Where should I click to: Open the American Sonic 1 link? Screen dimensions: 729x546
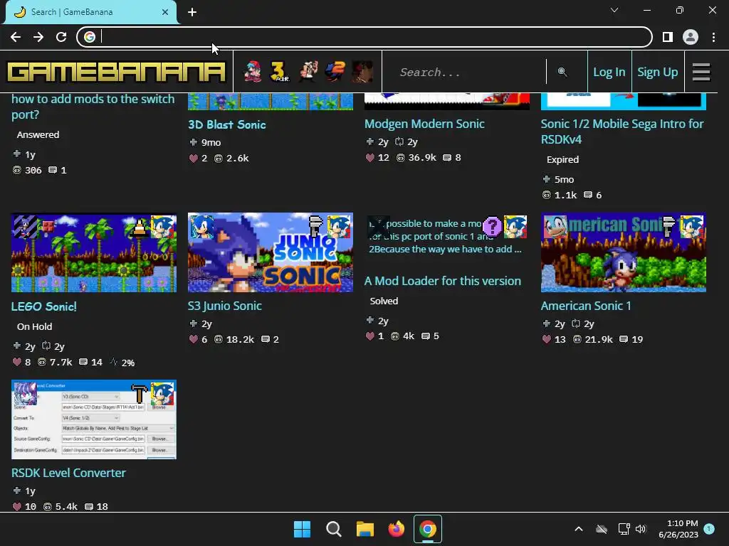(x=586, y=306)
